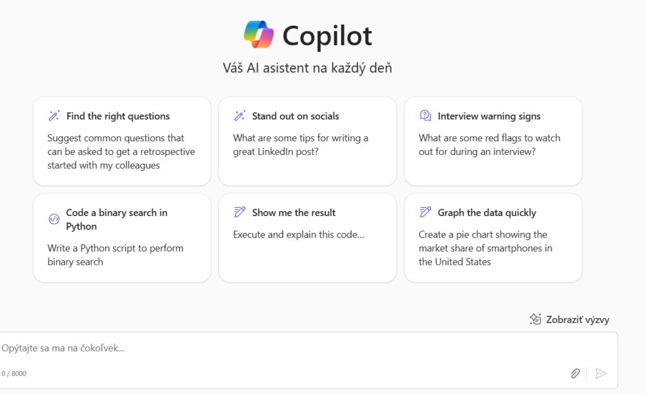Click the Zobraziť výzvy sparkle icon
The image size is (646, 395).
click(535, 319)
